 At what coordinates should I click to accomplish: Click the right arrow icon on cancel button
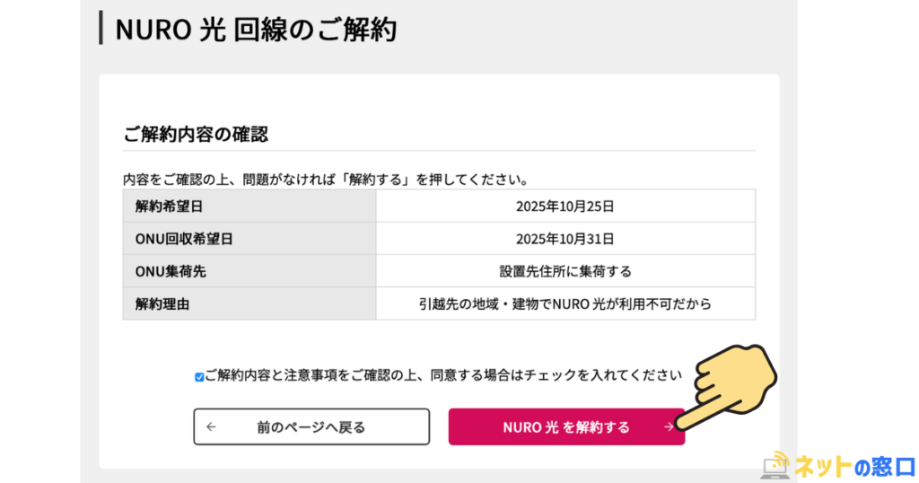pyautogui.click(x=669, y=427)
